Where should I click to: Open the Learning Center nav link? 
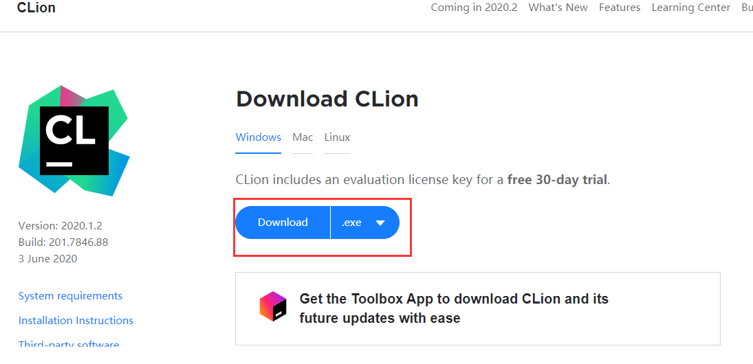(690, 8)
